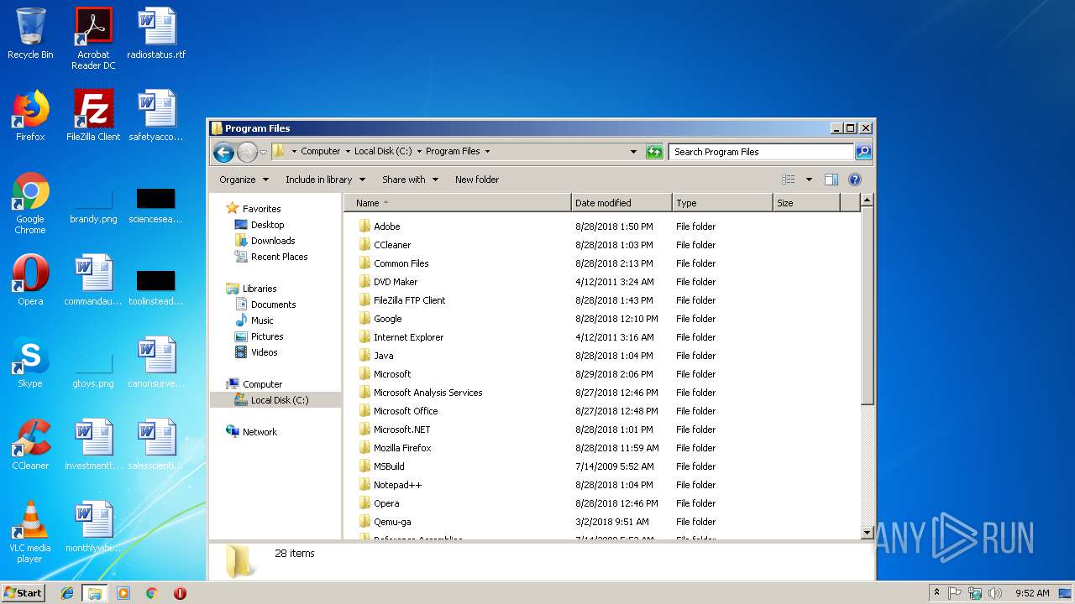Image resolution: width=1075 pixels, height=604 pixels.
Task: Click the Chrome taskbar icon
Action: [151, 593]
